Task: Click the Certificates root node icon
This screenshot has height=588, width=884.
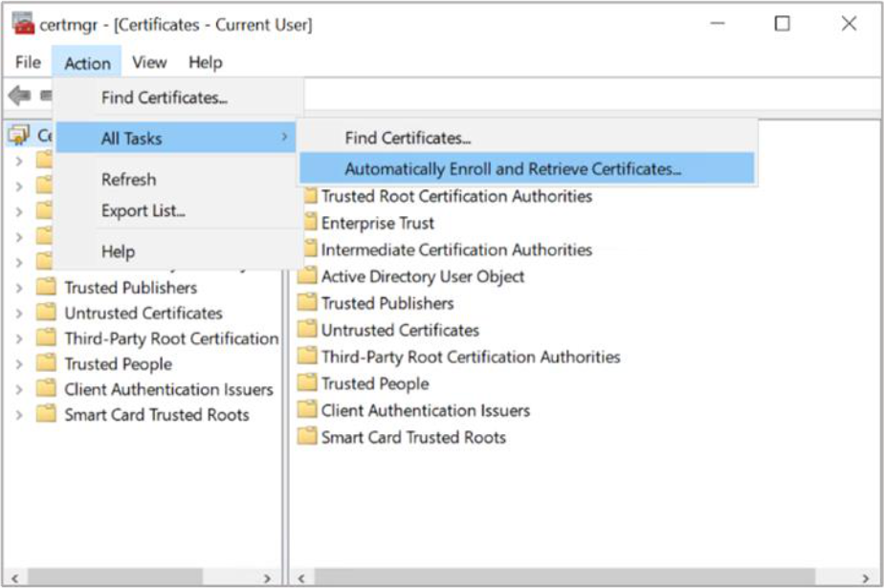Action: [19, 136]
